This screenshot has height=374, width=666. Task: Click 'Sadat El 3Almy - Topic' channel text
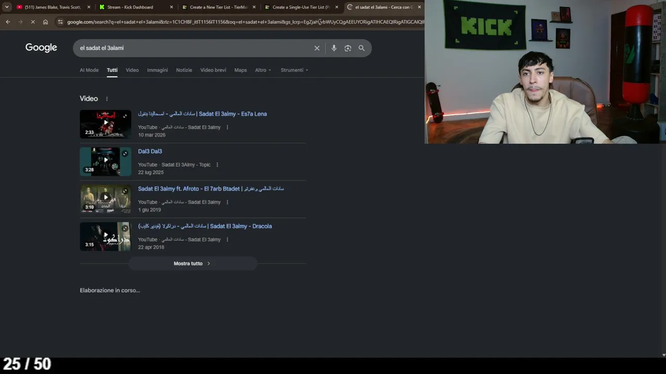pyautogui.click(x=186, y=165)
